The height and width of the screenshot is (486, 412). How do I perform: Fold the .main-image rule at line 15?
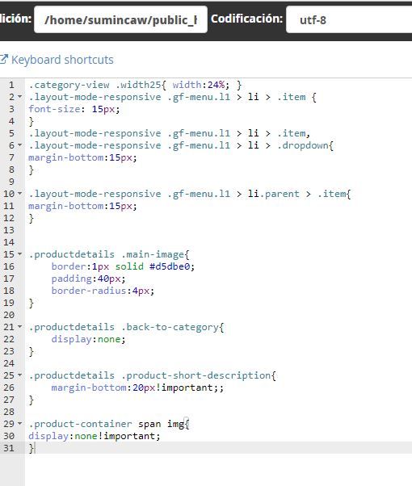pyautogui.click(x=20, y=254)
